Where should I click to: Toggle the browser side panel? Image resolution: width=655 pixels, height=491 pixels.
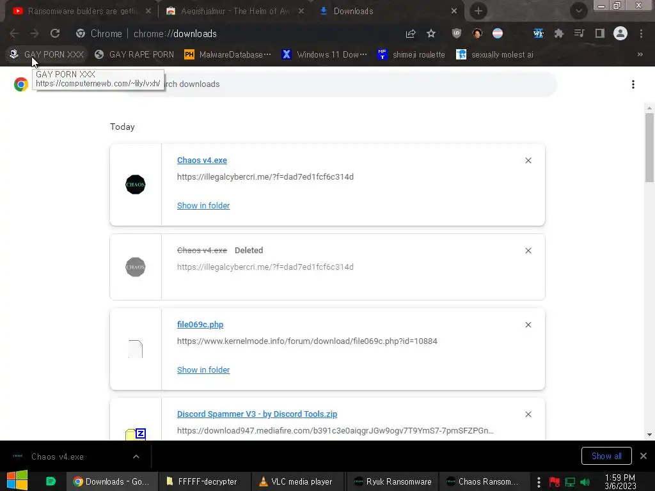point(600,33)
